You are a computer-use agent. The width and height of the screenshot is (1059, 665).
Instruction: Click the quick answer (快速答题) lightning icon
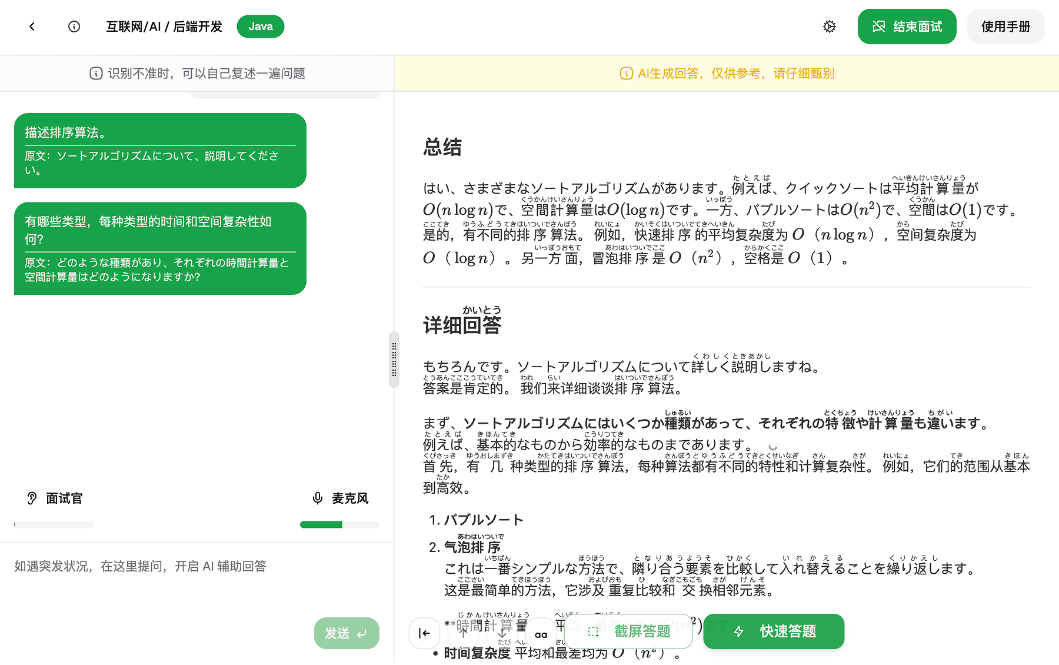coord(738,631)
